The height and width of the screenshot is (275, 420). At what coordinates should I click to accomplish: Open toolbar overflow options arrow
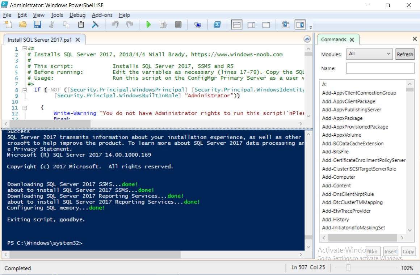311,27
